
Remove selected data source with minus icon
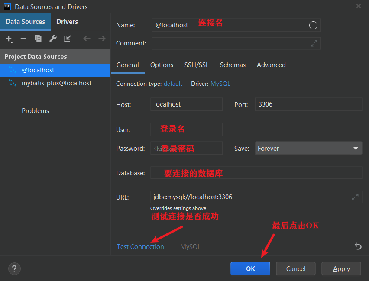click(23, 39)
